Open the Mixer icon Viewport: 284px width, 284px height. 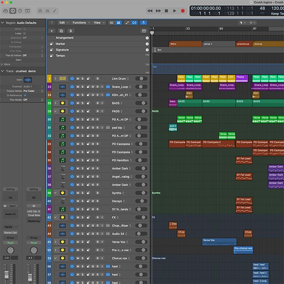48,11
